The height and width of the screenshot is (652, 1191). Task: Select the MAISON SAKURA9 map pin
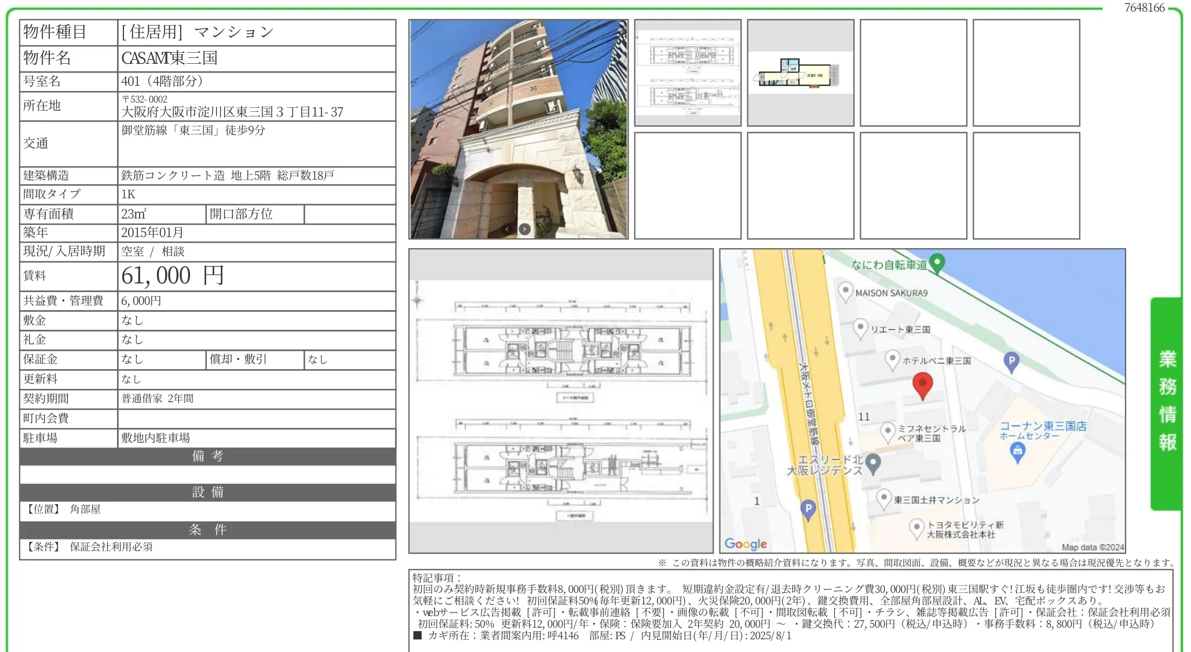tap(845, 291)
